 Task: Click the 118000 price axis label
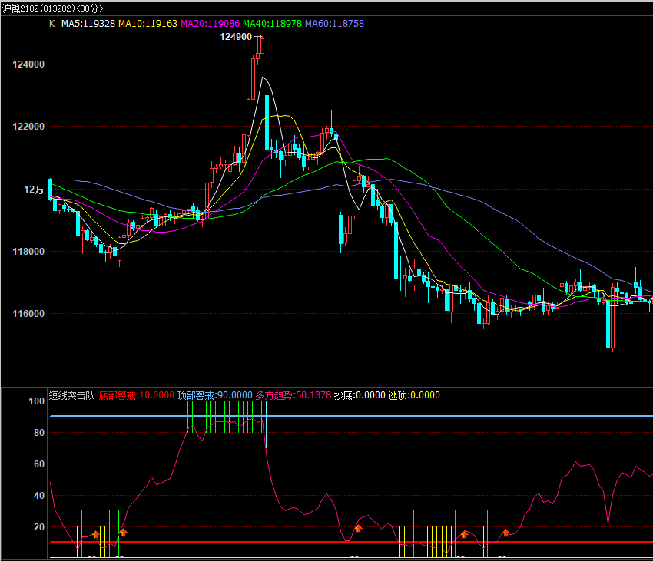click(28, 252)
